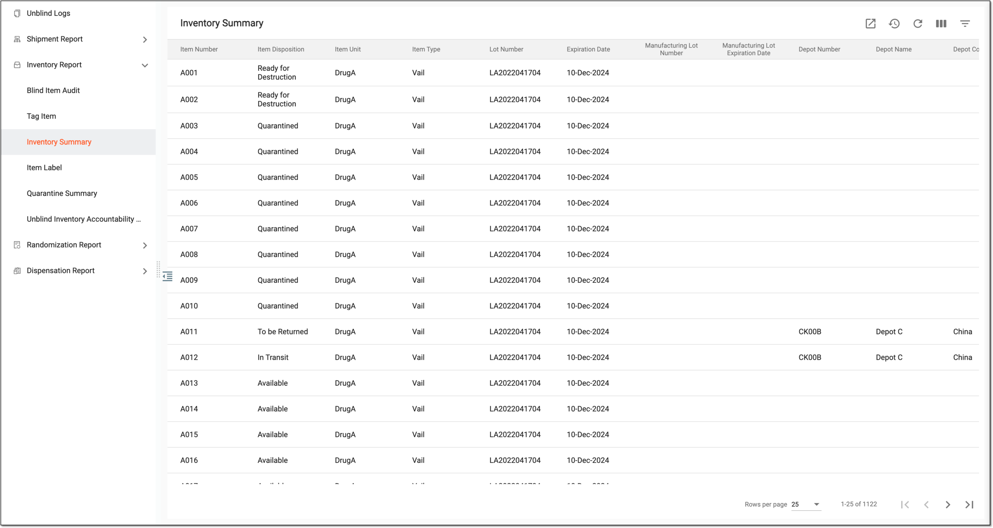Image resolution: width=993 pixels, height=528 pixels.
Task: Sort by the Item Unit column header
Action: pos(348,49)
